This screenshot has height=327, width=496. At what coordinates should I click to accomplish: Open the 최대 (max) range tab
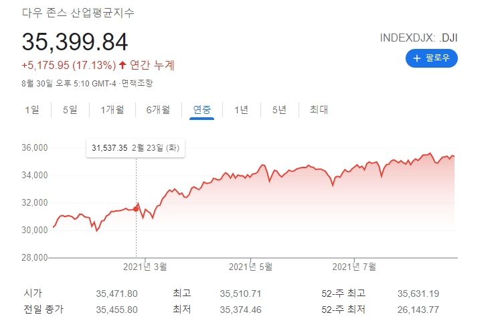(318, 110)
